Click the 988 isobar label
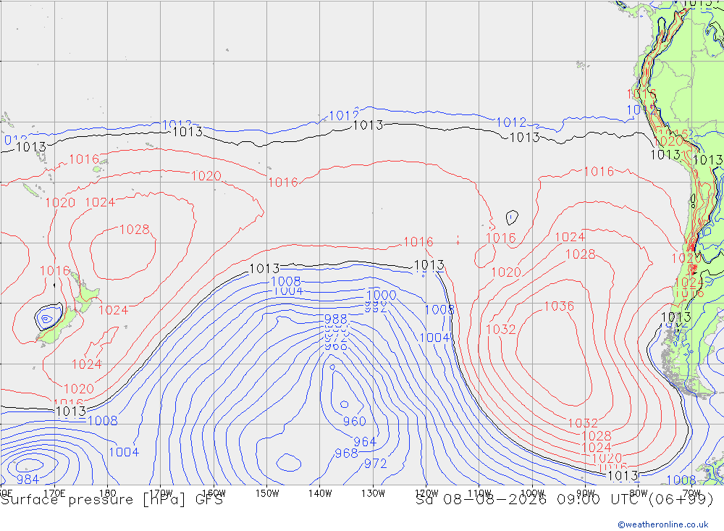Image resolution: width=724 pixels, height=531 pixels. click(336, 319)
